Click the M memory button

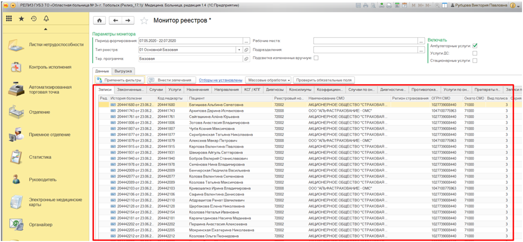414,5
